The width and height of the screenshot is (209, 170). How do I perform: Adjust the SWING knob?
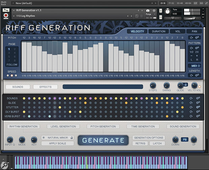coord(167,85)
